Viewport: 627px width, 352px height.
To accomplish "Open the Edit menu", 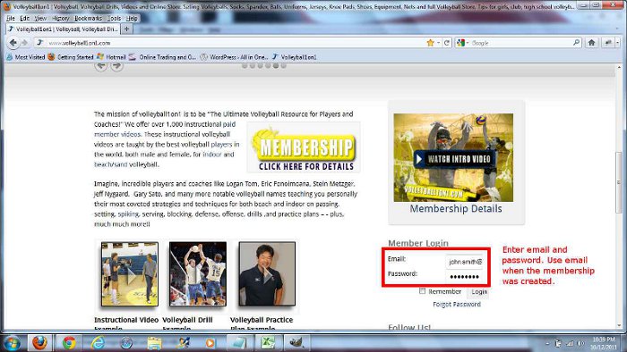I will pos(24,19).
